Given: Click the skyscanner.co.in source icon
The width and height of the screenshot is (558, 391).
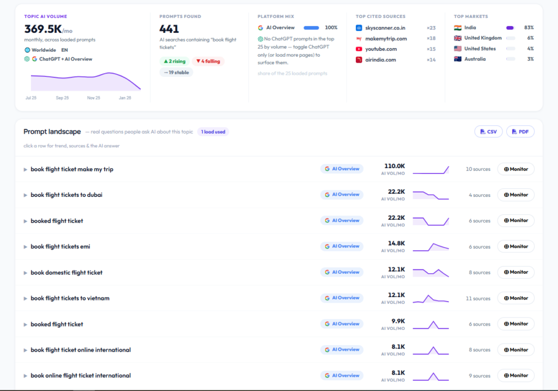Looking at the screenshot, I should (x=359, y=28).
